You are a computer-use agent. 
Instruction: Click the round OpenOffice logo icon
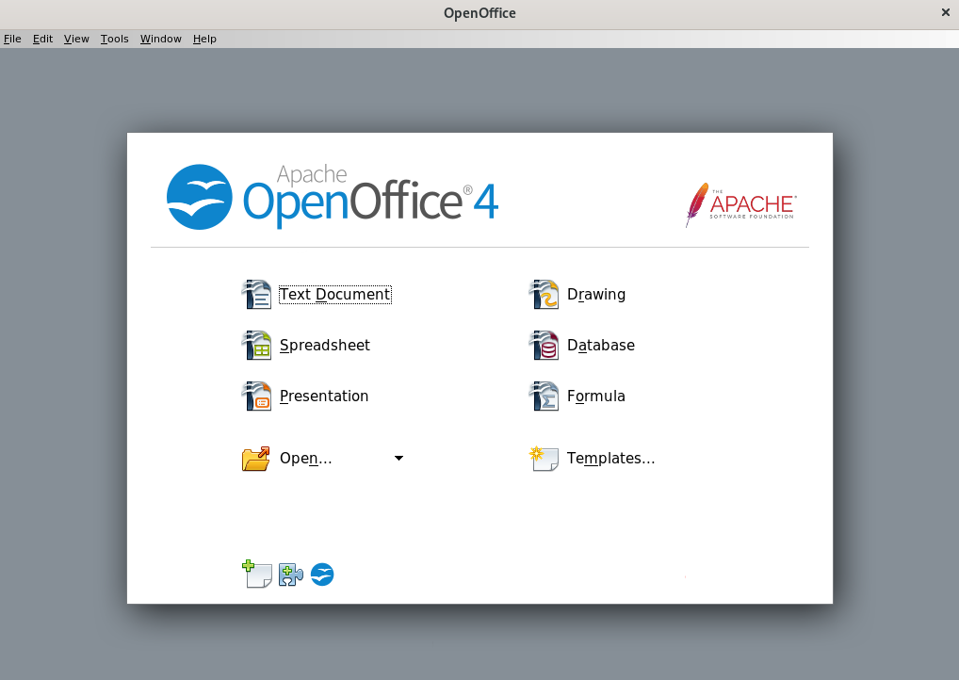point(322,574)
